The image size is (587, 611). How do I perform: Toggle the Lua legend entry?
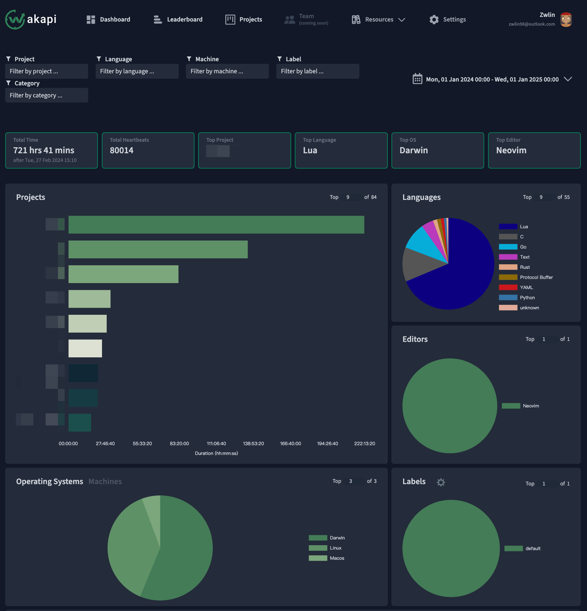(x=523, y=227)
